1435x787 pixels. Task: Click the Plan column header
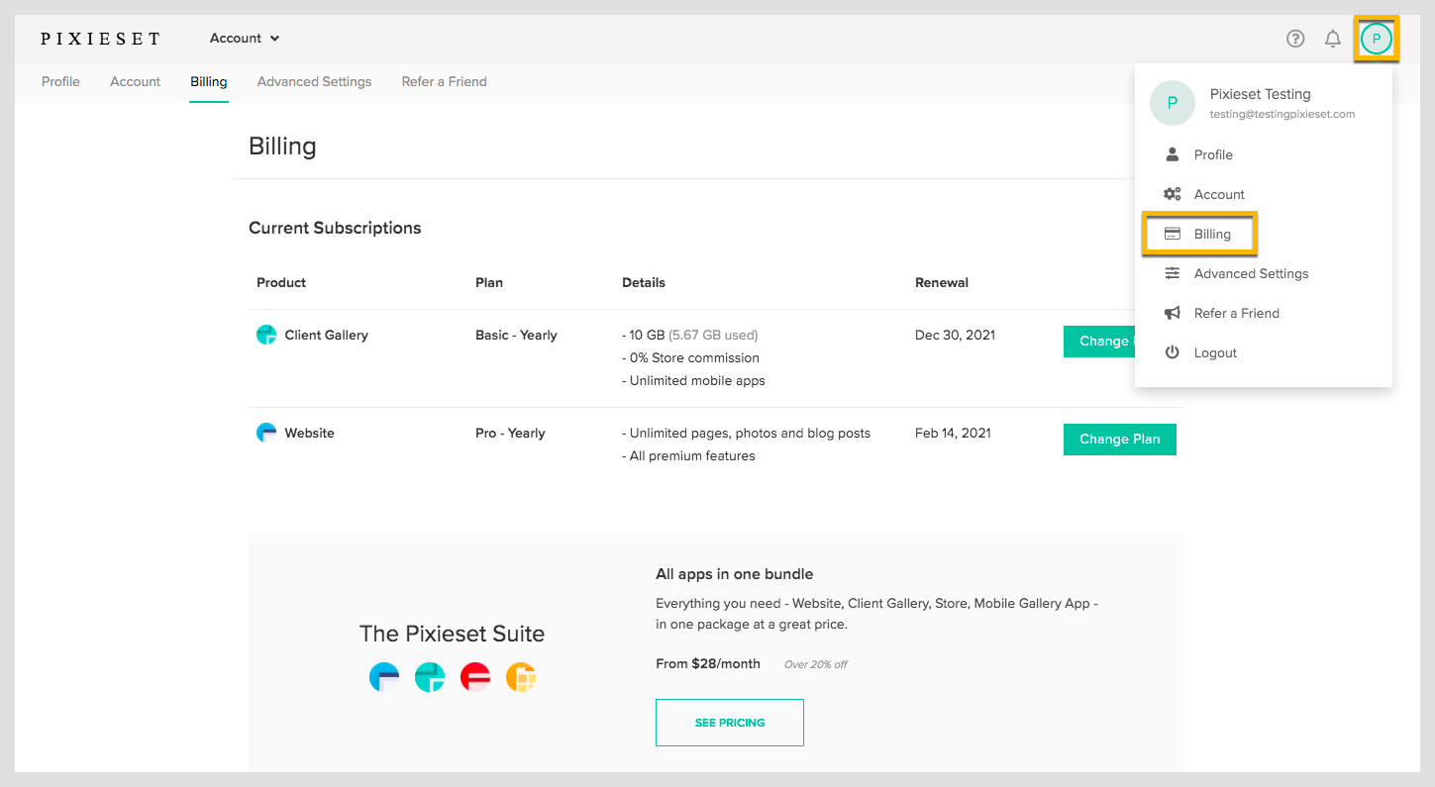tap(489, 283)
